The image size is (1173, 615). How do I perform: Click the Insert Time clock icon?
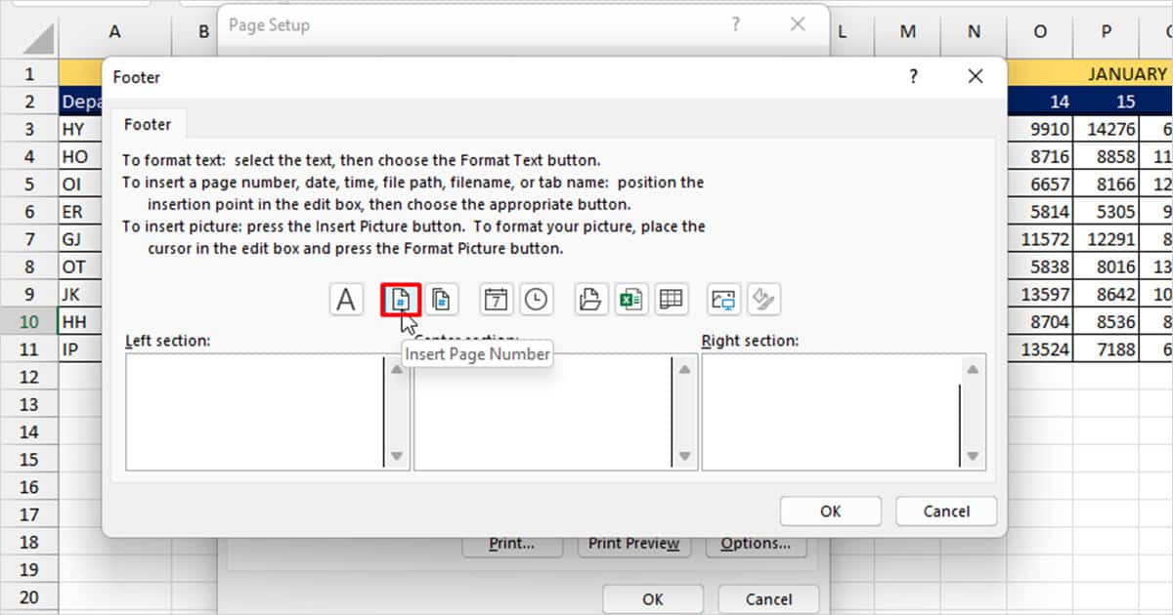(536, 300)
